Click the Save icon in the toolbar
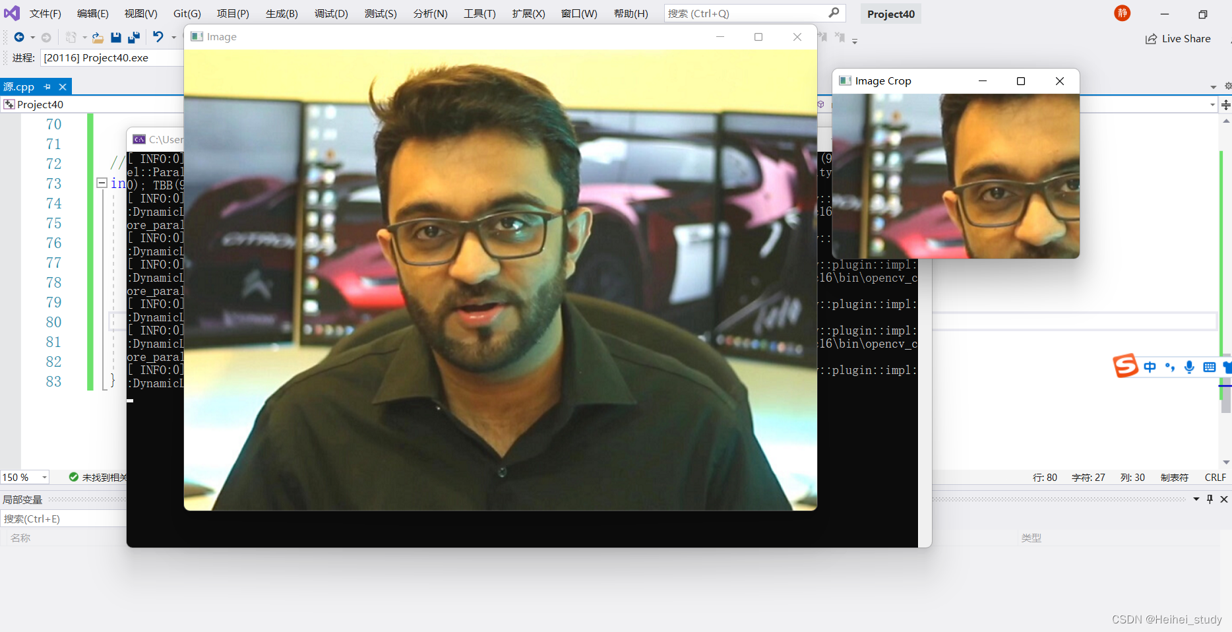The height and width of the screenshot is (632, 1232). [x=116, y=38]
